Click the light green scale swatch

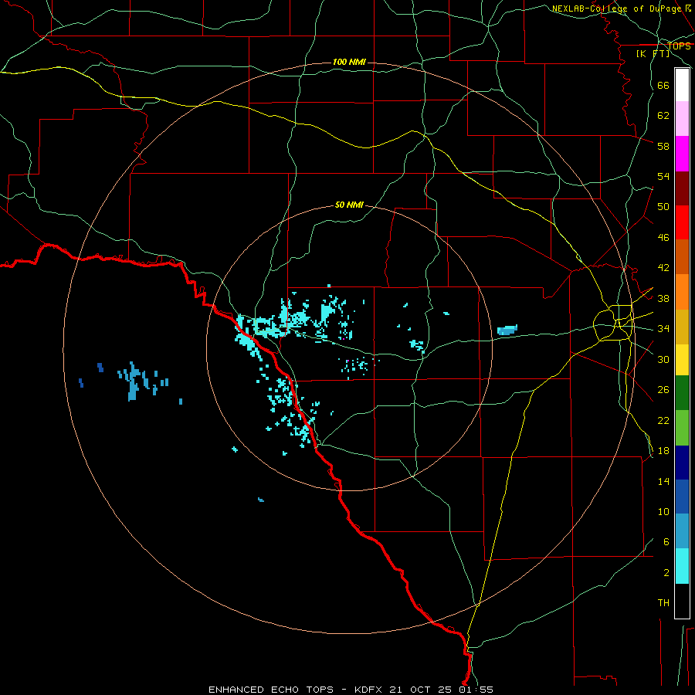682,428
